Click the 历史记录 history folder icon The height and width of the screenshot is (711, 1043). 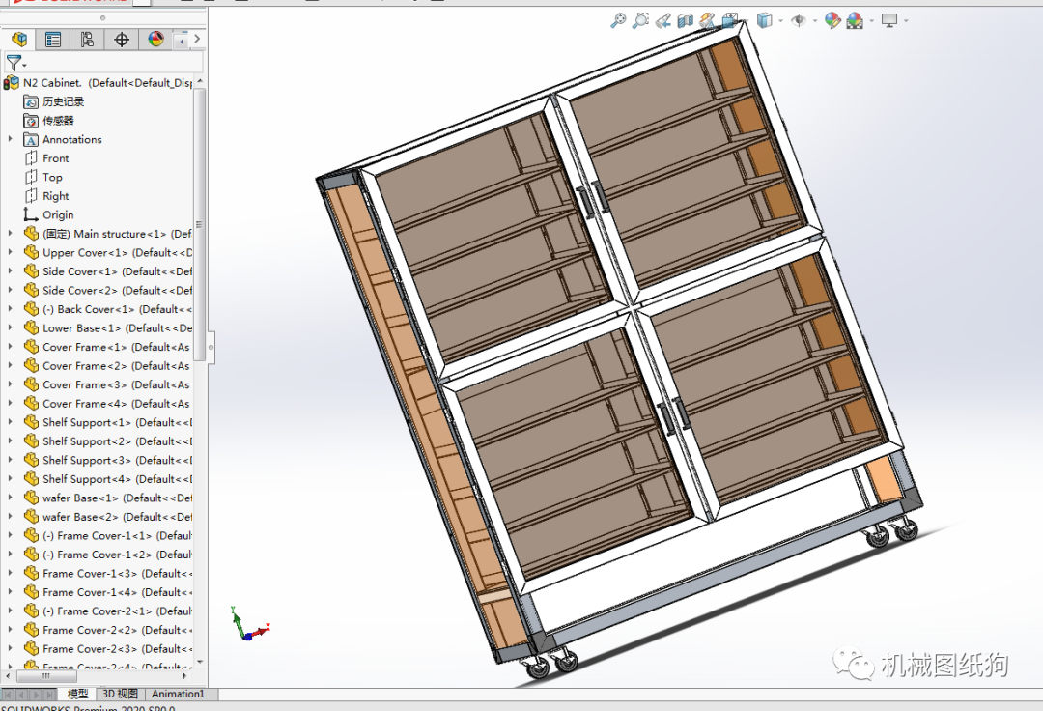[x=31, y=101]
